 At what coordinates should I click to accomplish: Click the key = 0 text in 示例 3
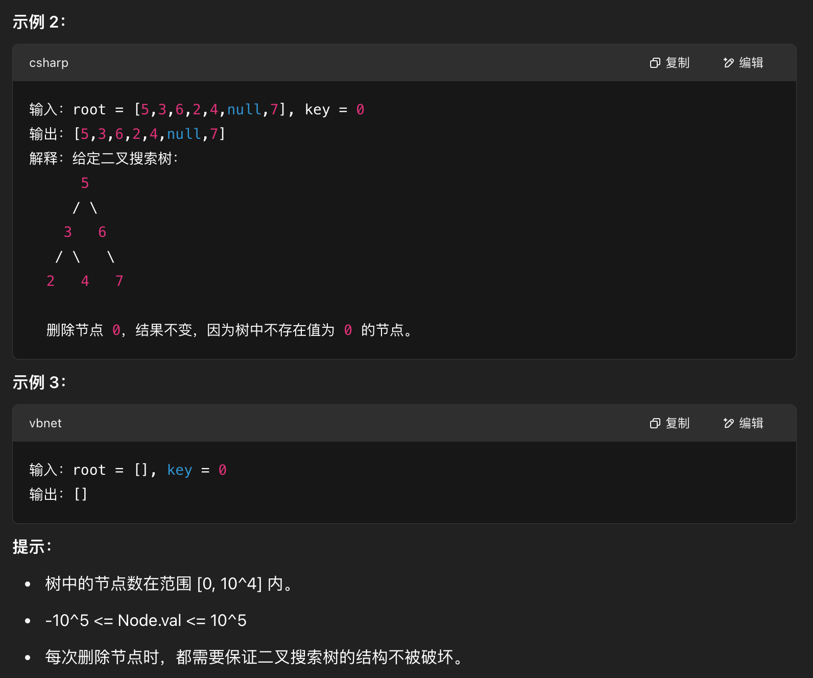[196, 470]
